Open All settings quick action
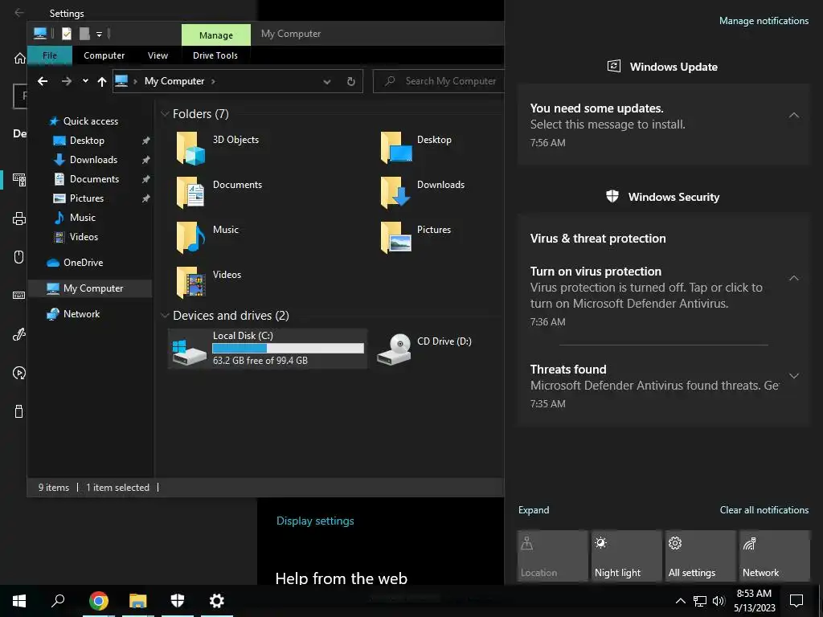The image size is (823, 617). point(700,556)
